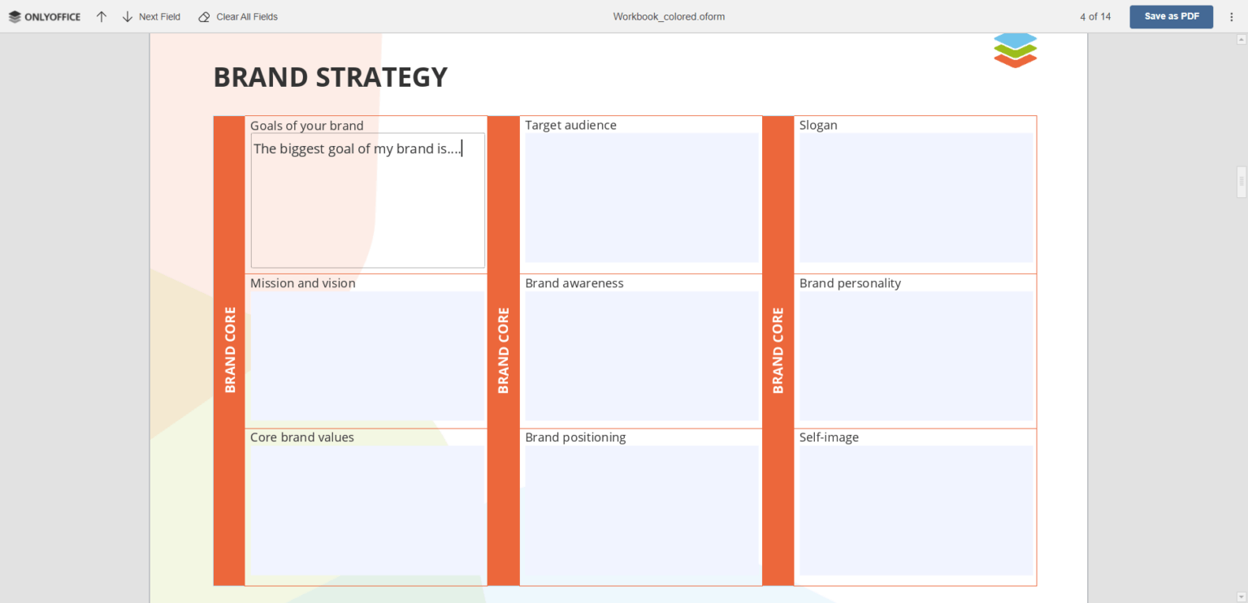The height and width of the screenshot is (603, 1248).
Task: Click the Slogan text area
Action: (916, 197)
